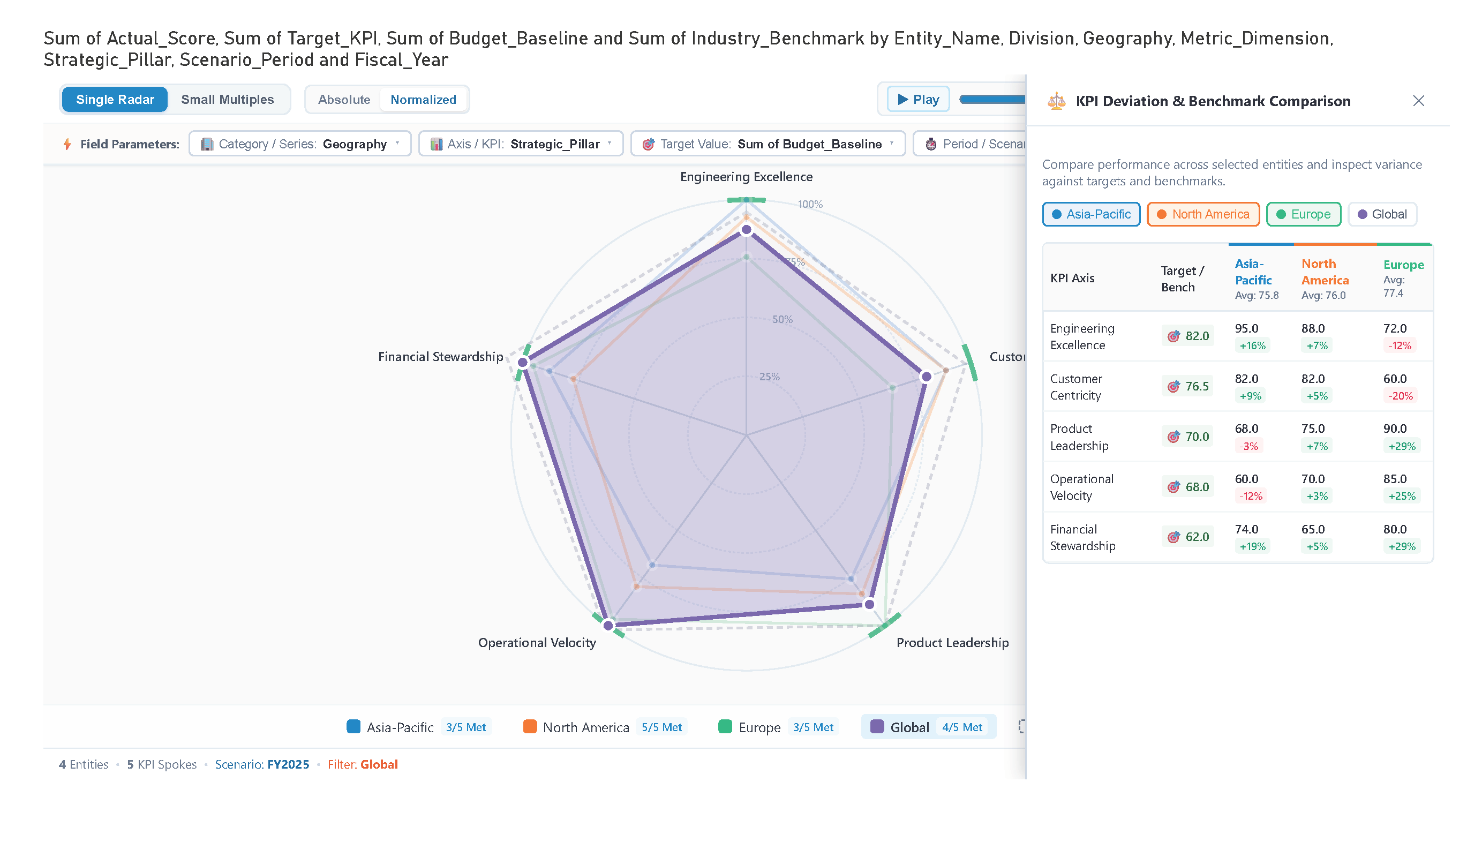The image size is (1482, 857).
Task: Click the Europe legend entry
Action: coord(778,727)
